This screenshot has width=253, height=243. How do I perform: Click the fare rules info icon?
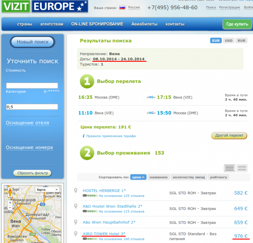[x=83, y=136]
